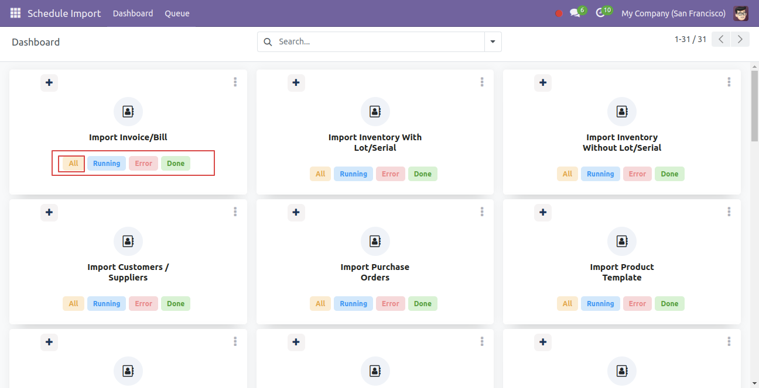759x388 pixels.
Task: Click the plus icon on Import Purchase Orders card
Action: pyautogui.click(x=296, y=213)
